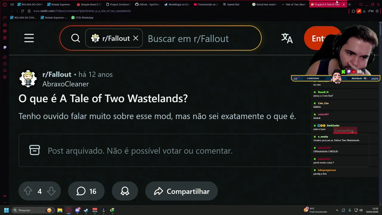The width and height of the screenshot is (382, 215).
Task: Open the 16 comments button
Action: tap(86, 191)
